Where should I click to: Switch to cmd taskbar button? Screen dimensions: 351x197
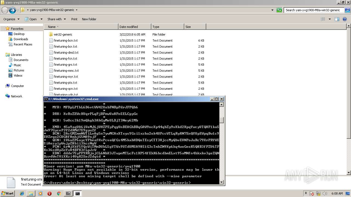coord(78,193)
